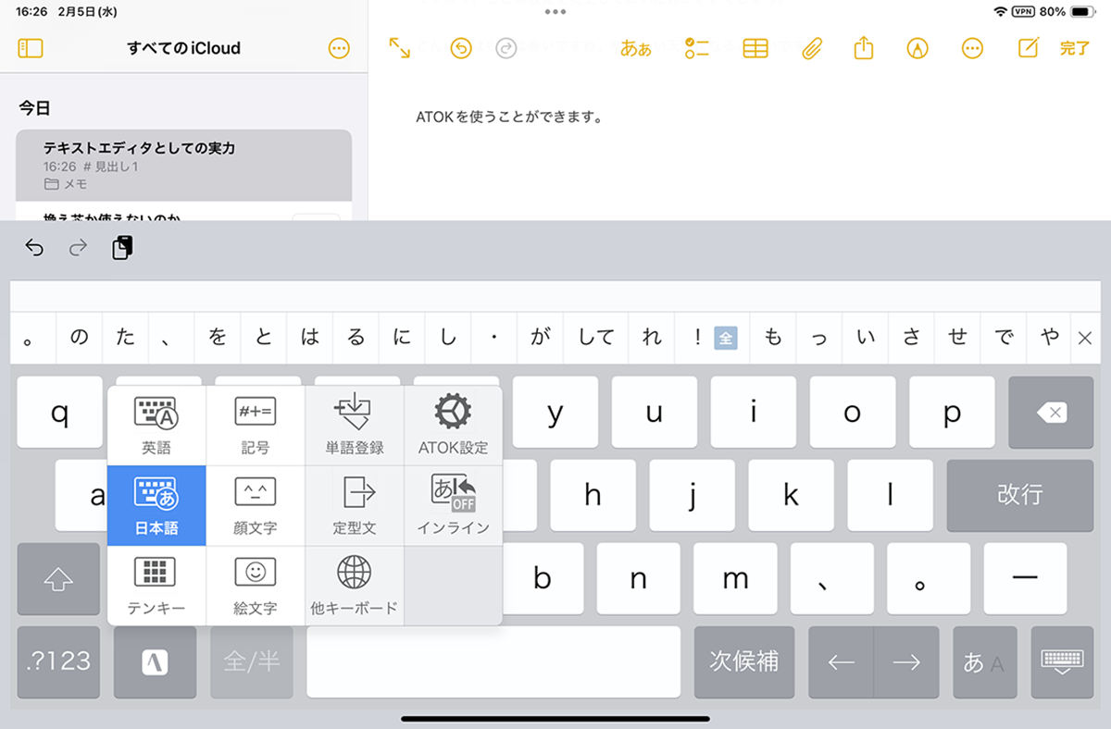
Task: Tap the p key
Action: (x=951, y=414)
